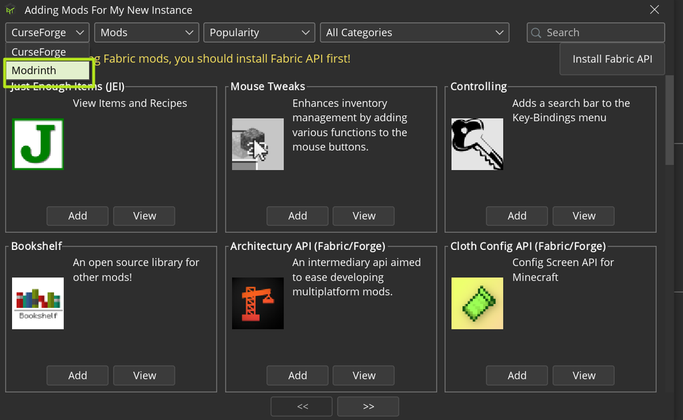Click the Architectury API crane icon

coord(257,303)
